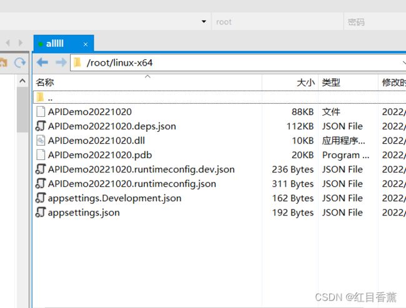Screen dimensions: 406x308
Task: Select APIDemo20221020.runtimeconfig.dev.json file name
Action: pos(141,169)
